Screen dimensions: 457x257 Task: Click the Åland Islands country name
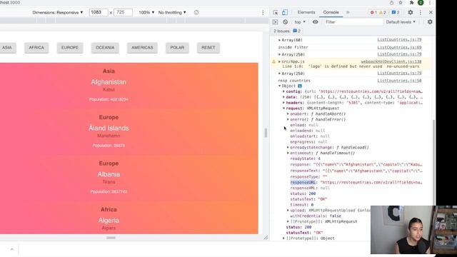coord(109,128)
